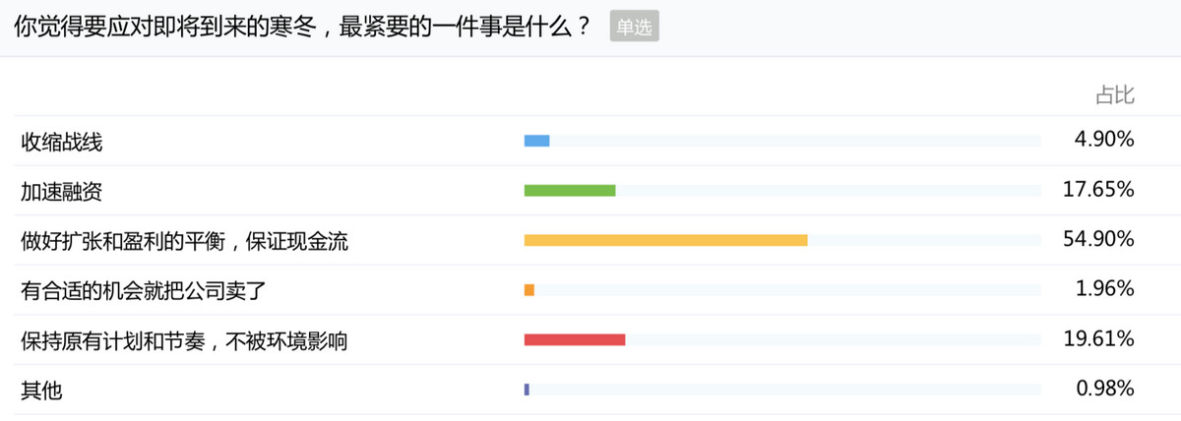Viewport: 1181px width, 421px height.
Task: Click the red bar for 保持原有计划
Action: pyautogui.click(x=575, y=340)
